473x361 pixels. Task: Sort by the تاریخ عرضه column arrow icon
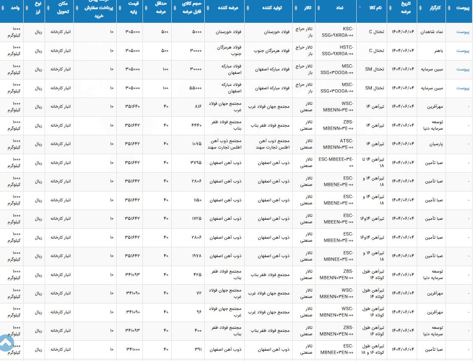[x=390, y=8]
